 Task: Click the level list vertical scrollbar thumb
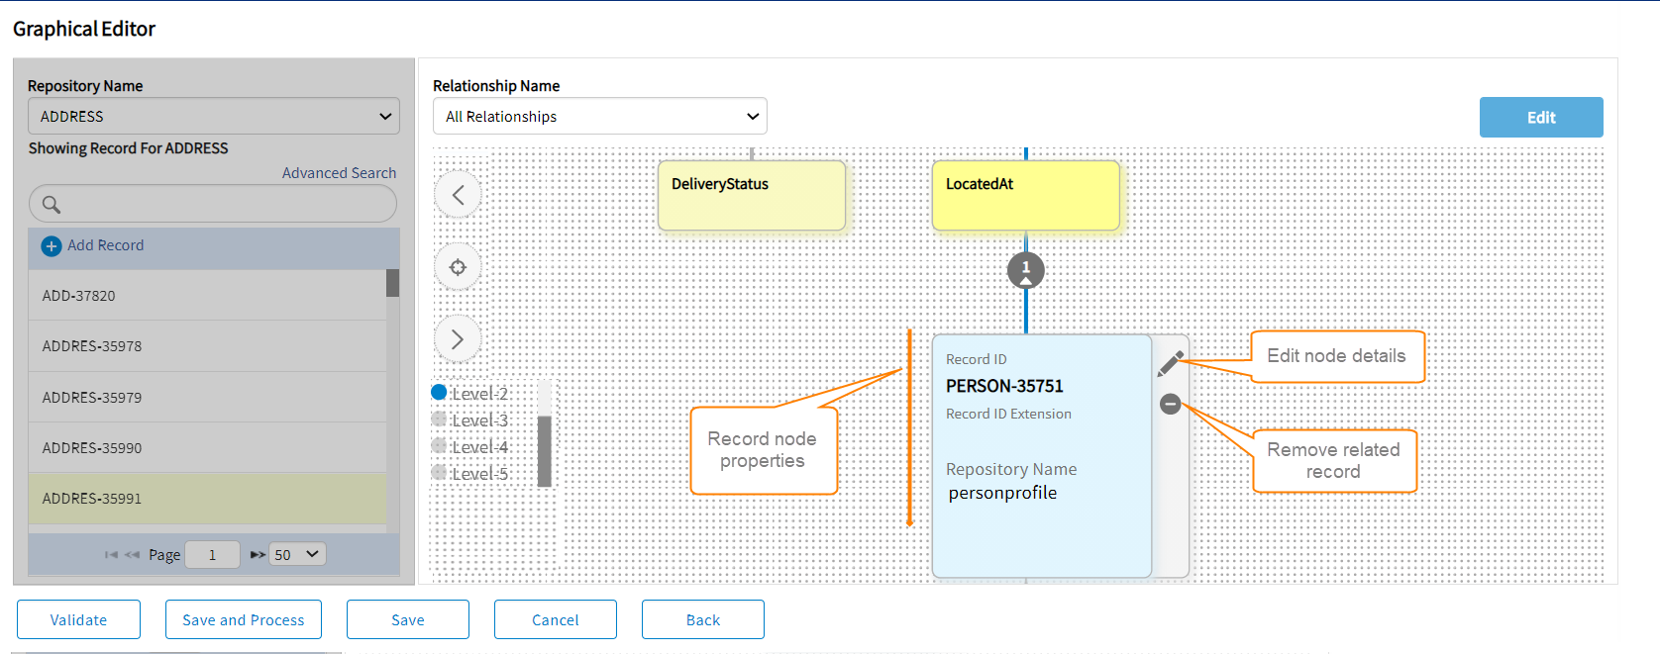[x=544, y=450]
